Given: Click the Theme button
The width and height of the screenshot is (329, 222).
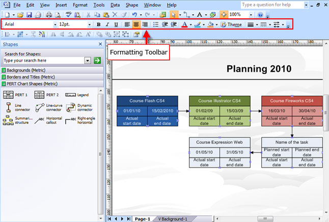Looking at the screenshot, I should [231, 24].
